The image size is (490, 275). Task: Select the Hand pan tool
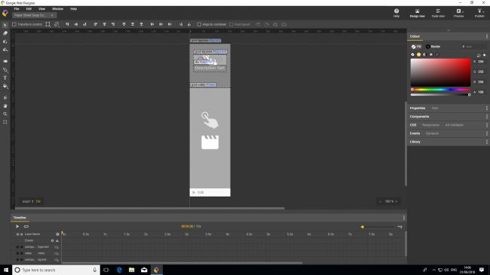tap(5, 106)
